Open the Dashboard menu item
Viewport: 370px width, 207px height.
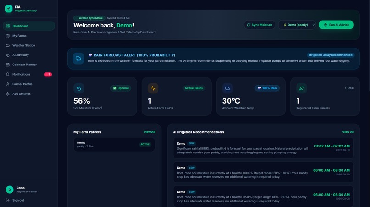coord(29,26)
